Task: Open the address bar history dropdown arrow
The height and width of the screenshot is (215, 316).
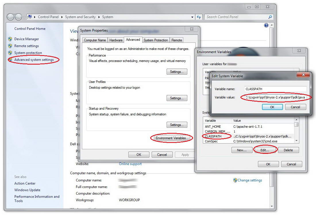Action: pos(192,17)
